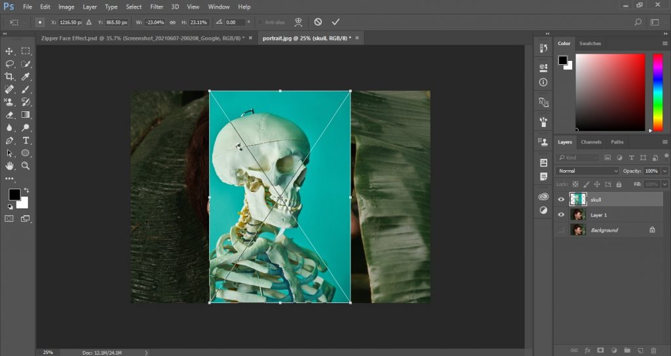The image size is (671, 356).
Task: Select the Move tool
Action: click(x=9, y=51)
